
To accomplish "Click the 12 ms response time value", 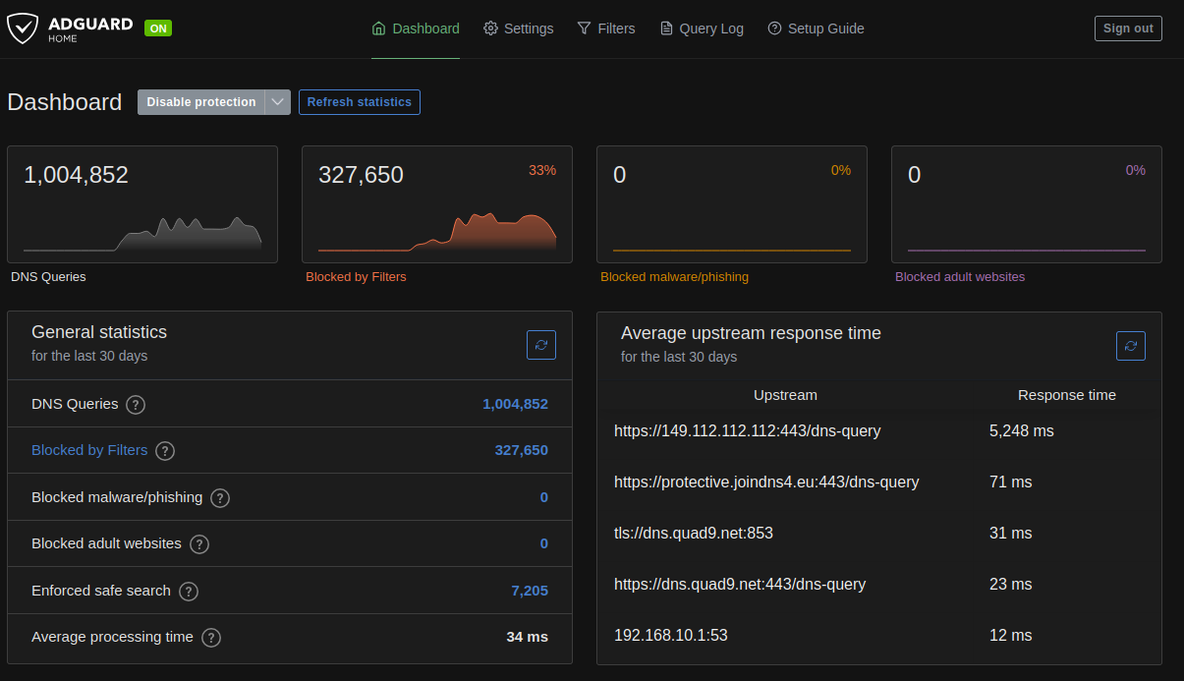I will tap(1011, 635).
